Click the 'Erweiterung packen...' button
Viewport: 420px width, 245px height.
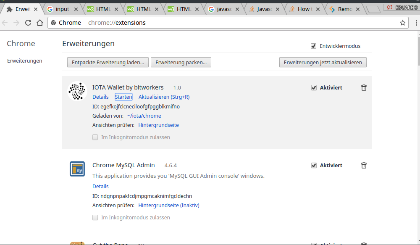[x=181, y=62]
